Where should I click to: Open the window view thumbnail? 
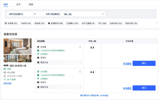10,58
